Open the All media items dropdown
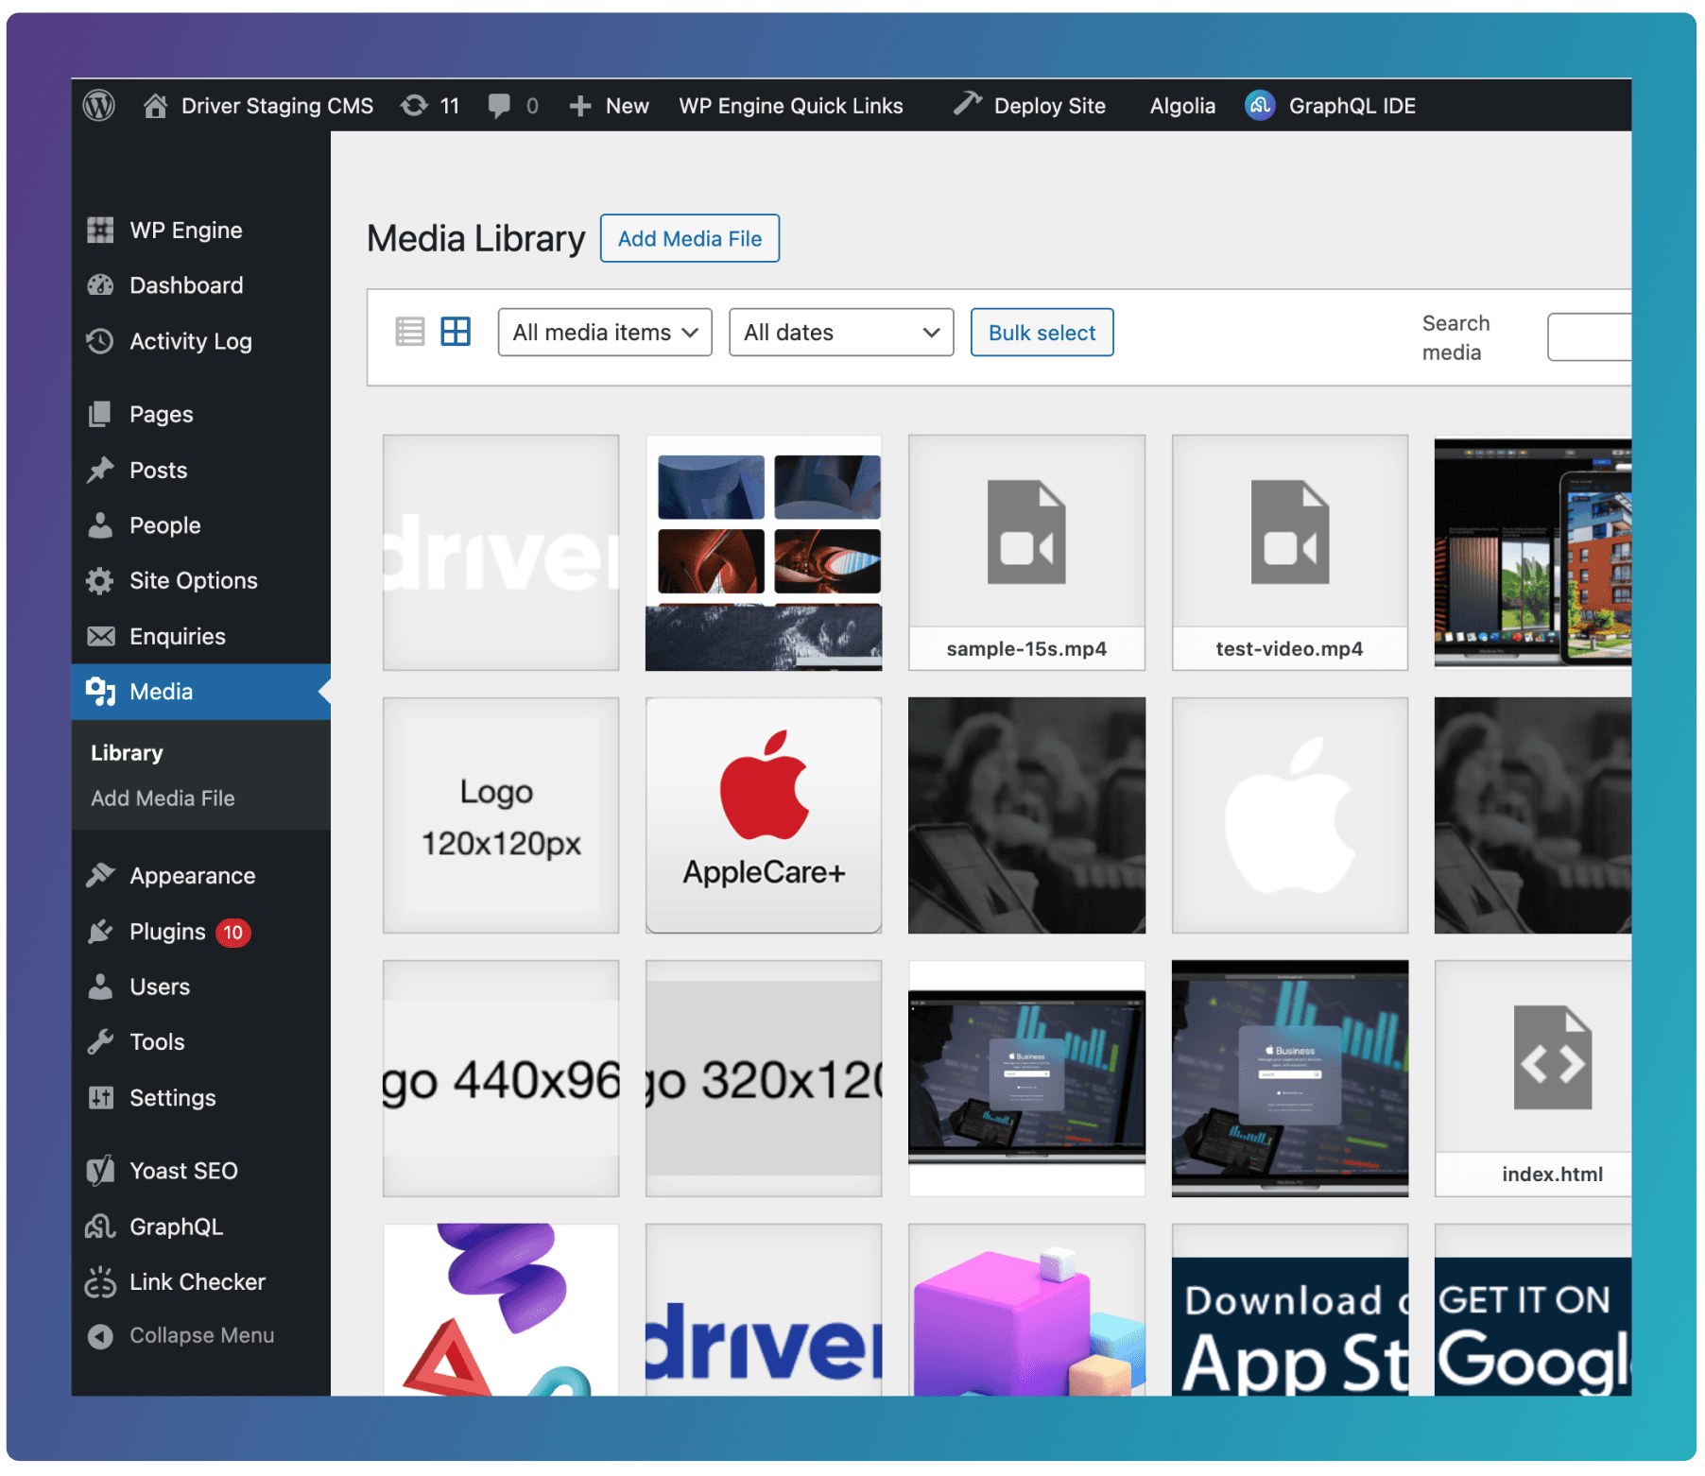This screenshot has height=1476, width=1705. point(605,333)
